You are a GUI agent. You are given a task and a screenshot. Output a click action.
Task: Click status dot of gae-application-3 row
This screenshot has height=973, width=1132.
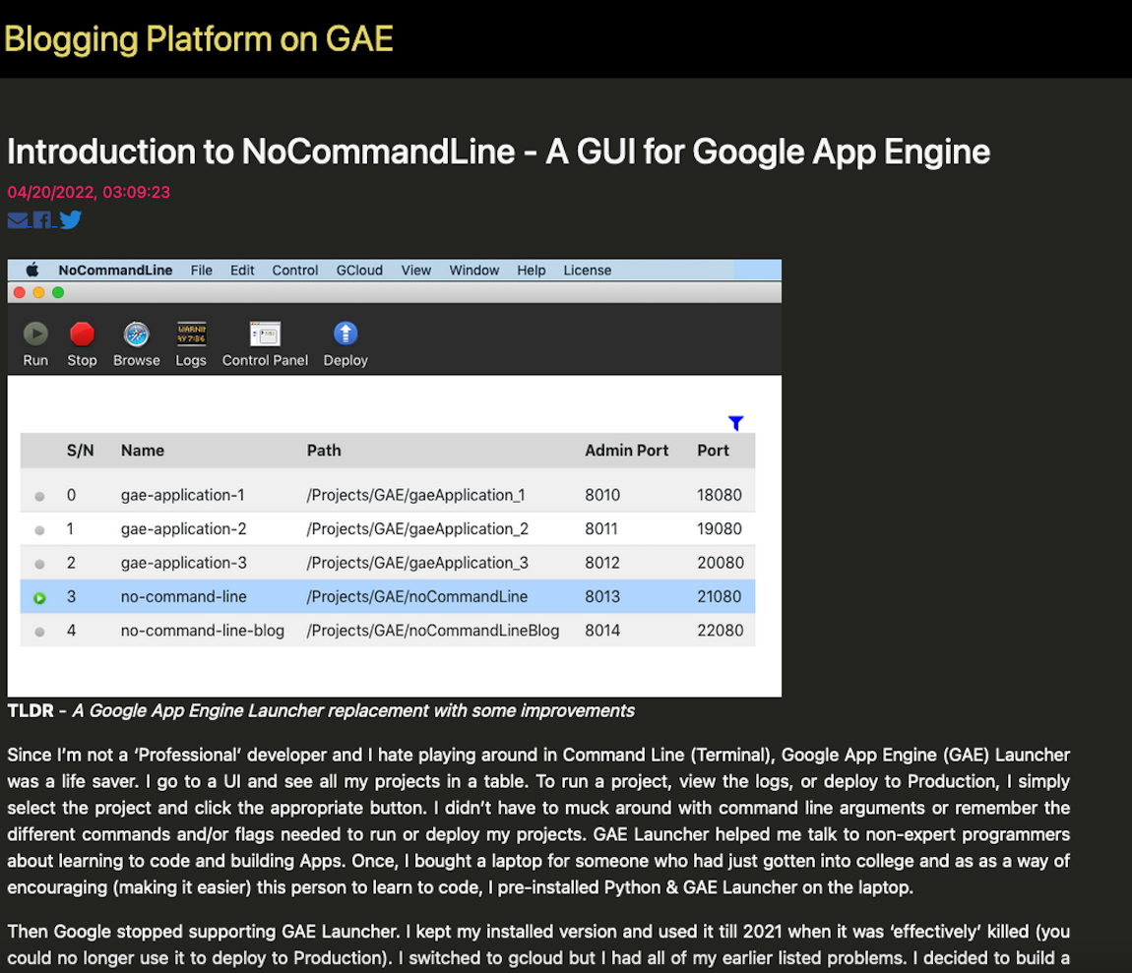pos(39,565)
